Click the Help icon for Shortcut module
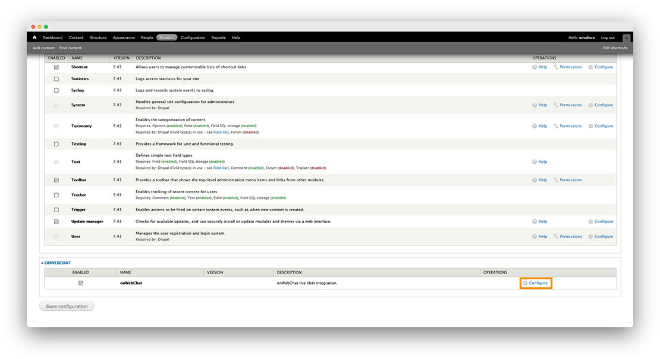Viewport: 660px width, 359px height. 535,67
